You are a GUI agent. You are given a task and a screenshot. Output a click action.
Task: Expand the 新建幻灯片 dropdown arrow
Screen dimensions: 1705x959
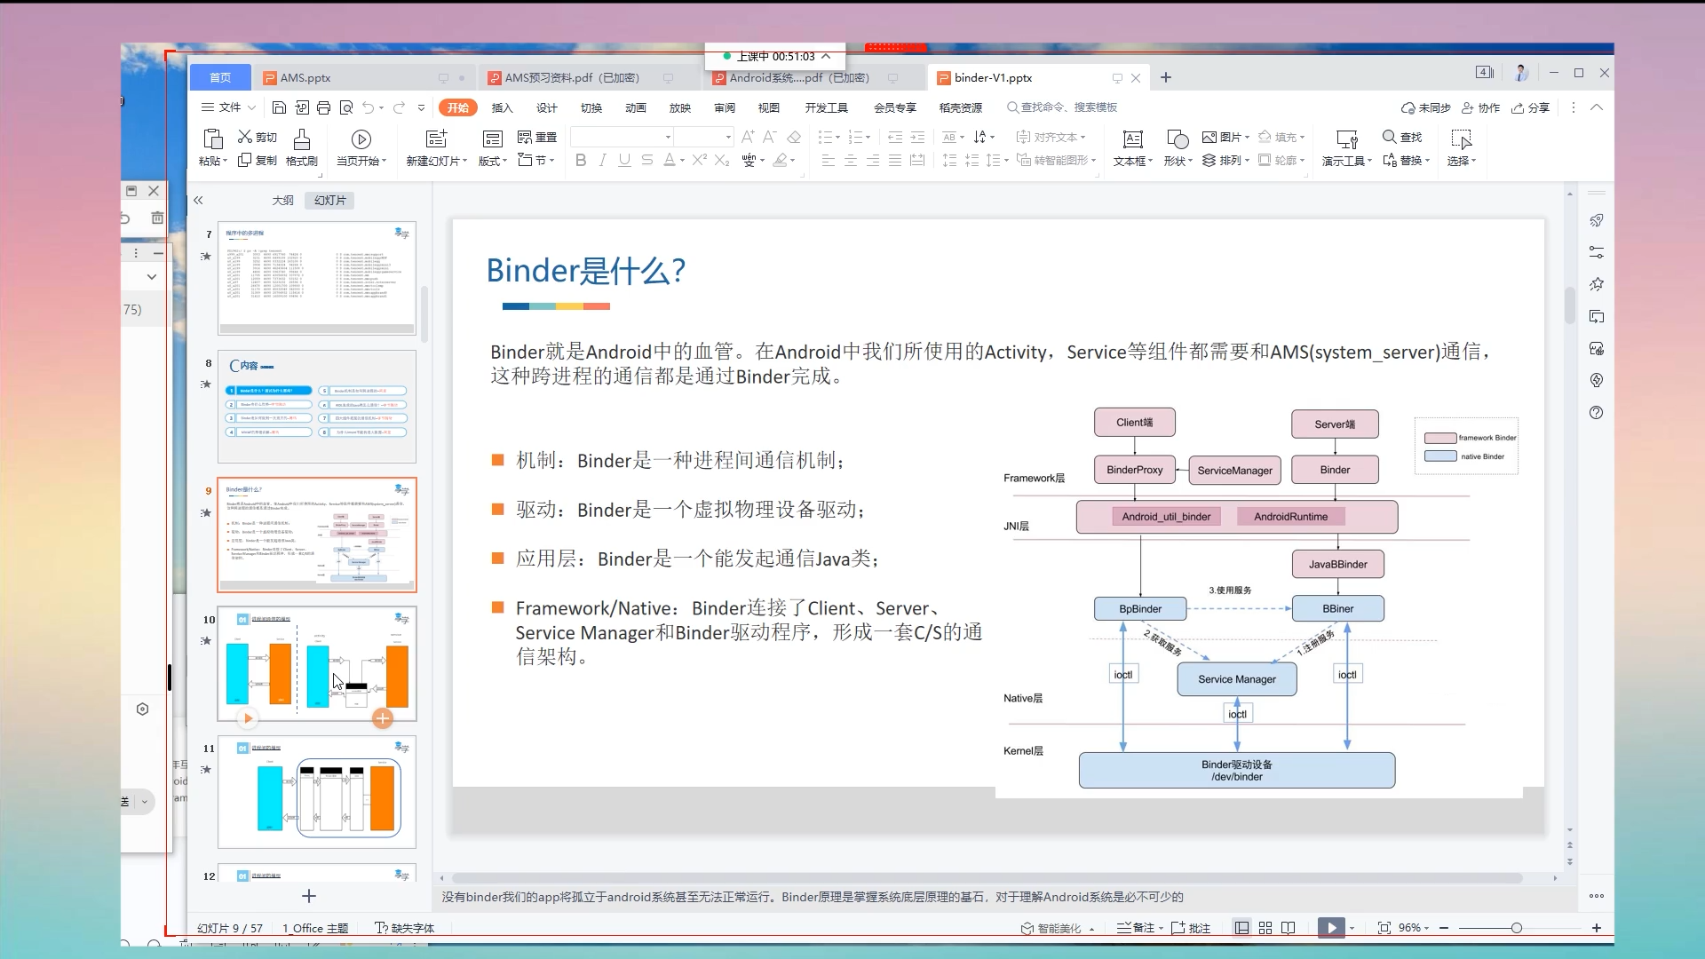(464, 162)
